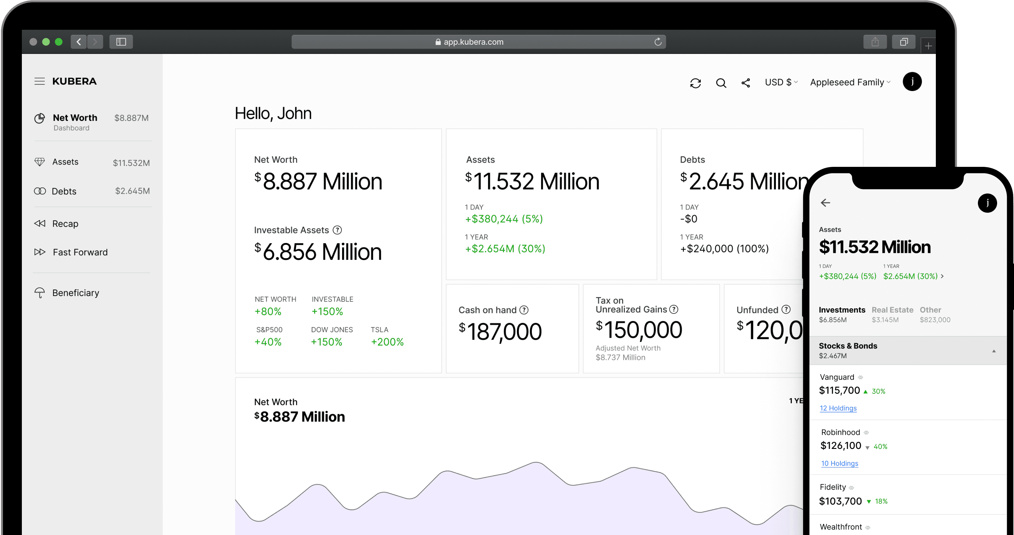Click the Cash on hand help icon
The height and width of the screenshot is (535, 1014).
click(x=524, y=310)
